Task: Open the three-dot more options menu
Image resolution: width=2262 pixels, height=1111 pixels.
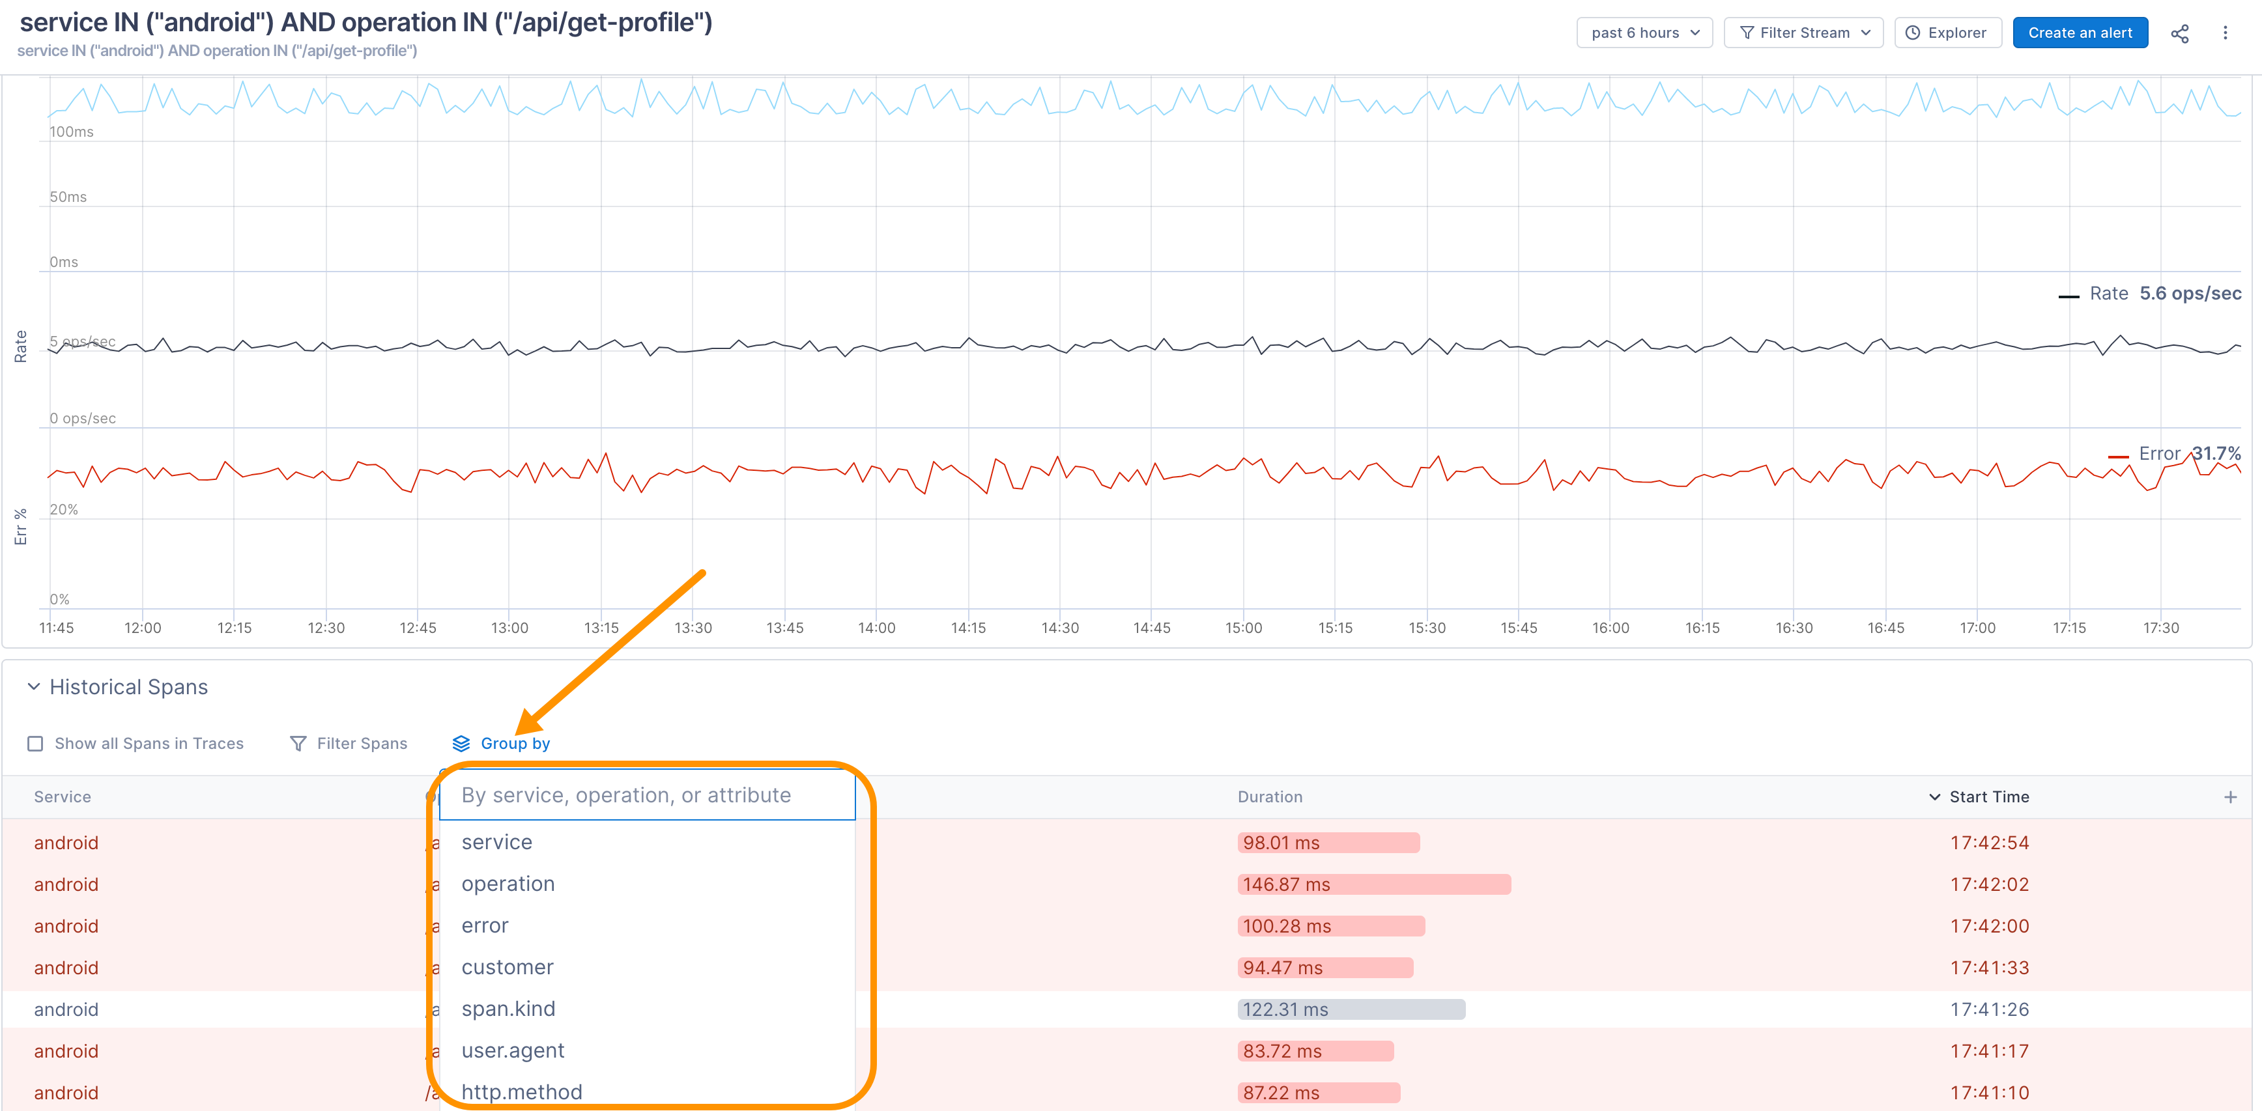Action: [2225, 33]
